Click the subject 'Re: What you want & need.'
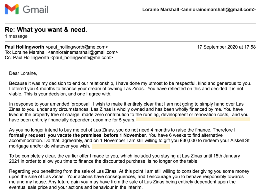The width and height of the screenshot is (265, 192). pos(46,30)
